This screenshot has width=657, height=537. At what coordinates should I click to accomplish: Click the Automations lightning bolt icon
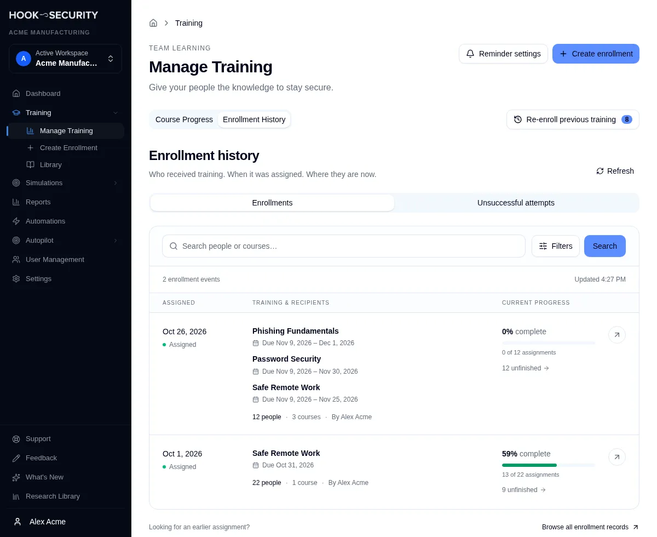tap(16, 221)
